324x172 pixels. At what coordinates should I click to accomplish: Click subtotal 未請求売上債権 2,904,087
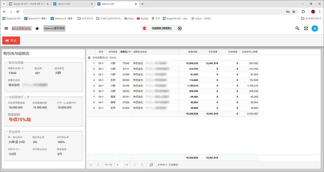tap(252, 114)
